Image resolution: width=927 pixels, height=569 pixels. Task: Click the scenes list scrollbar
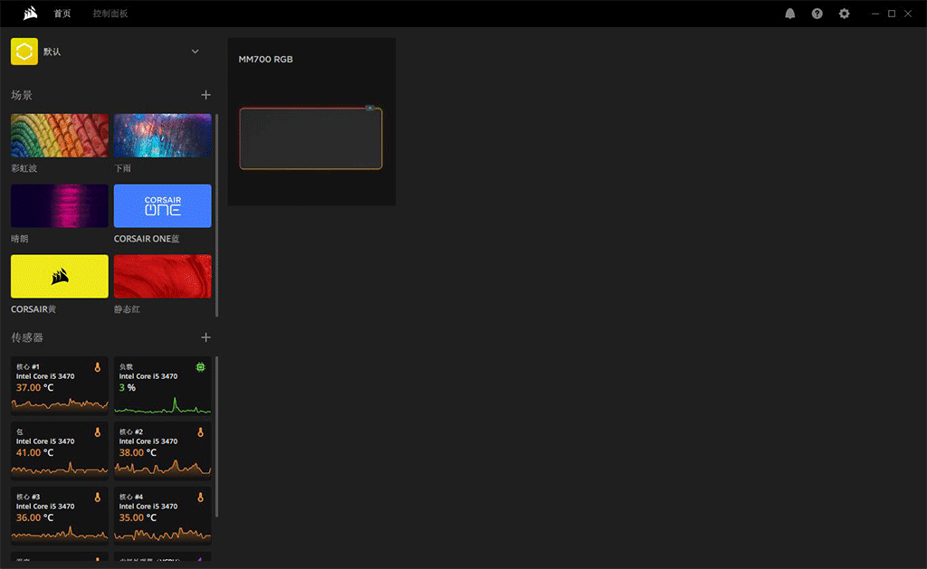[x=217, y=215]
